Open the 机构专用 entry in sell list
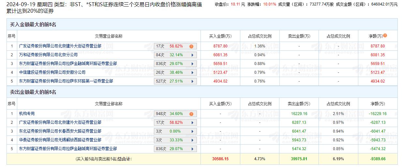Image resolution: width=402 pixels, height=168 pixels. [27, 114]
